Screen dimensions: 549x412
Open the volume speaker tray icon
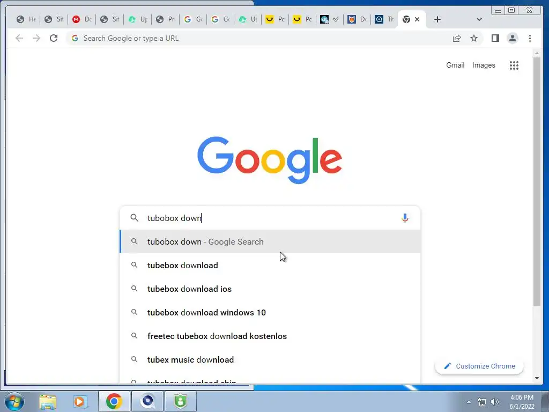[495, 402]
